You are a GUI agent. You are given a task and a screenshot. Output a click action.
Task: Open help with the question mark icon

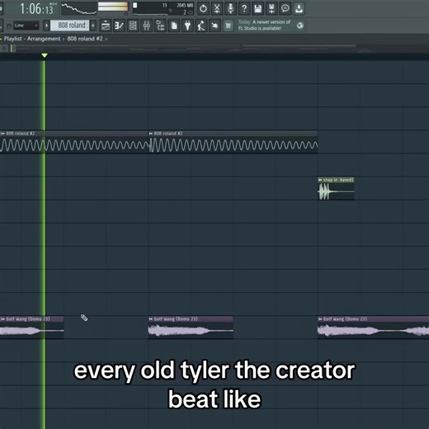(x=244, y=9)
